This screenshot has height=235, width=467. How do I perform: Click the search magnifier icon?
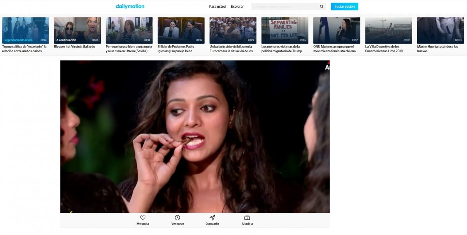tap(321, 7)
